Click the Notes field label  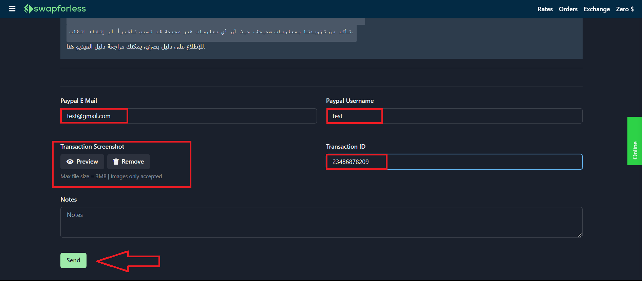point(69,200)
